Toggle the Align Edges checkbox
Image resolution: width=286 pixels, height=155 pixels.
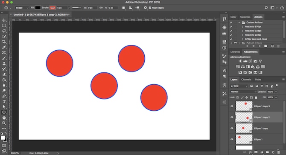click(150, 8)
